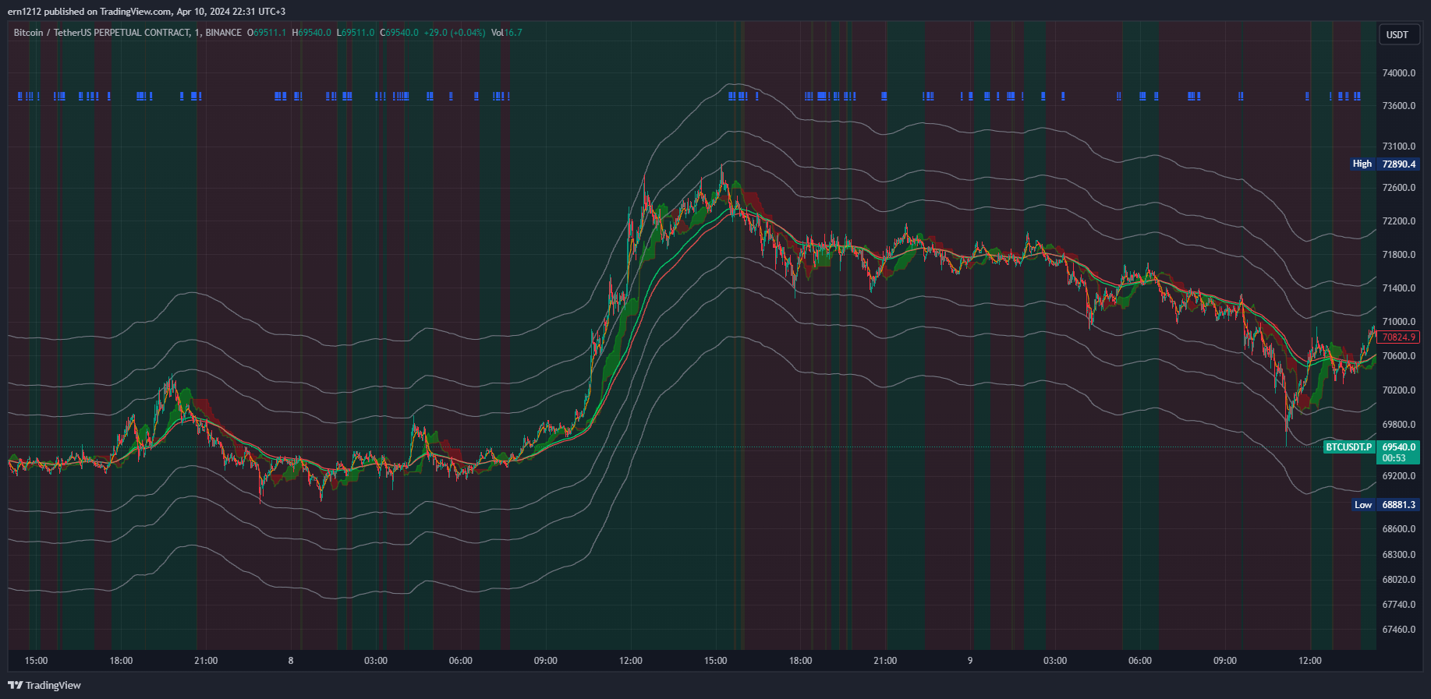Click the day 8 time axis label
Viewport: 1431px width, 699px height.
click(x=291, y=661)
